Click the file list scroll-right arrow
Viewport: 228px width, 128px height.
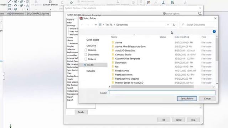pos(214,87)
